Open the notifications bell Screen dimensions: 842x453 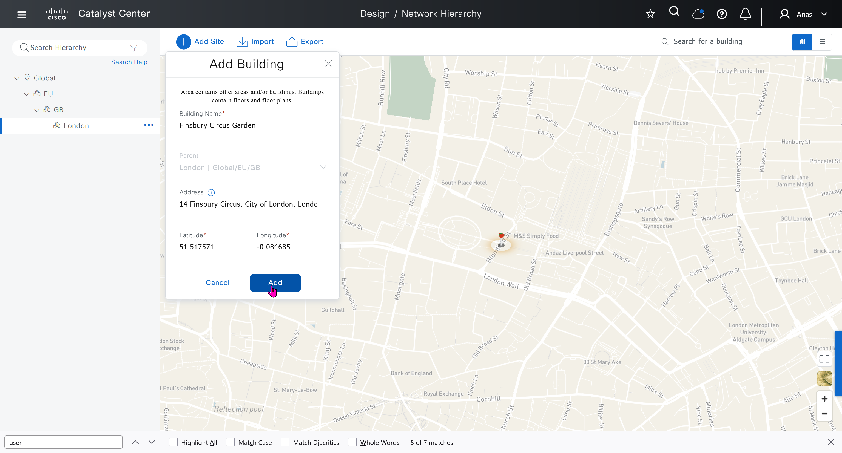point(745,14)
